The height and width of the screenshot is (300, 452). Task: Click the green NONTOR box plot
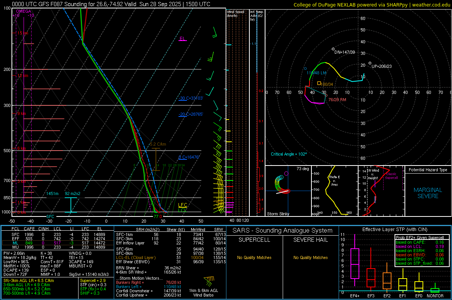435,289
